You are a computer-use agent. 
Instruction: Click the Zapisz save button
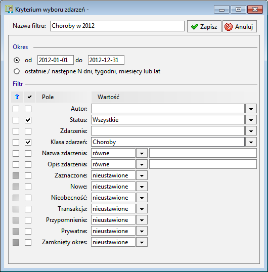tap(204, 26)
